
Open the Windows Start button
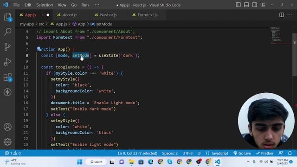80,162
